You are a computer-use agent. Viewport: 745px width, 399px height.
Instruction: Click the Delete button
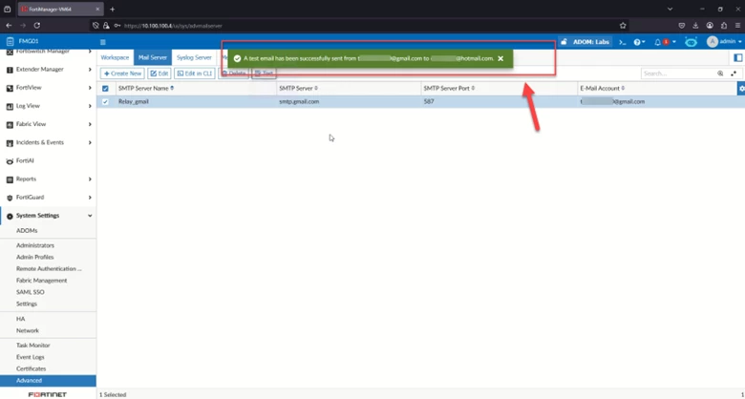233,73
